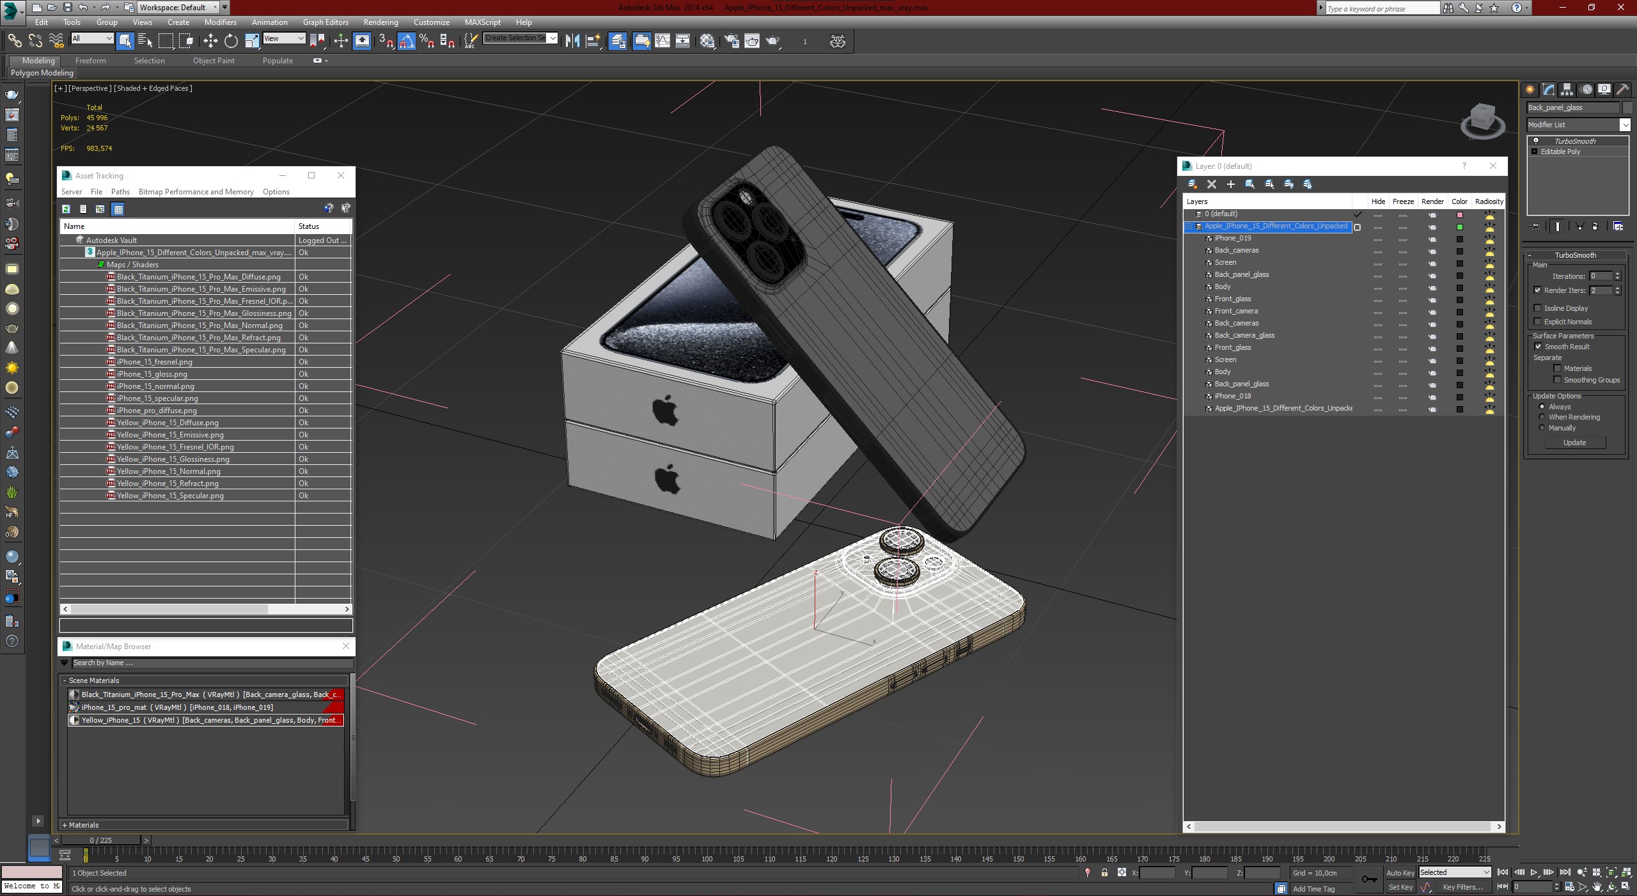Open the Align tool

coord(593,41)
